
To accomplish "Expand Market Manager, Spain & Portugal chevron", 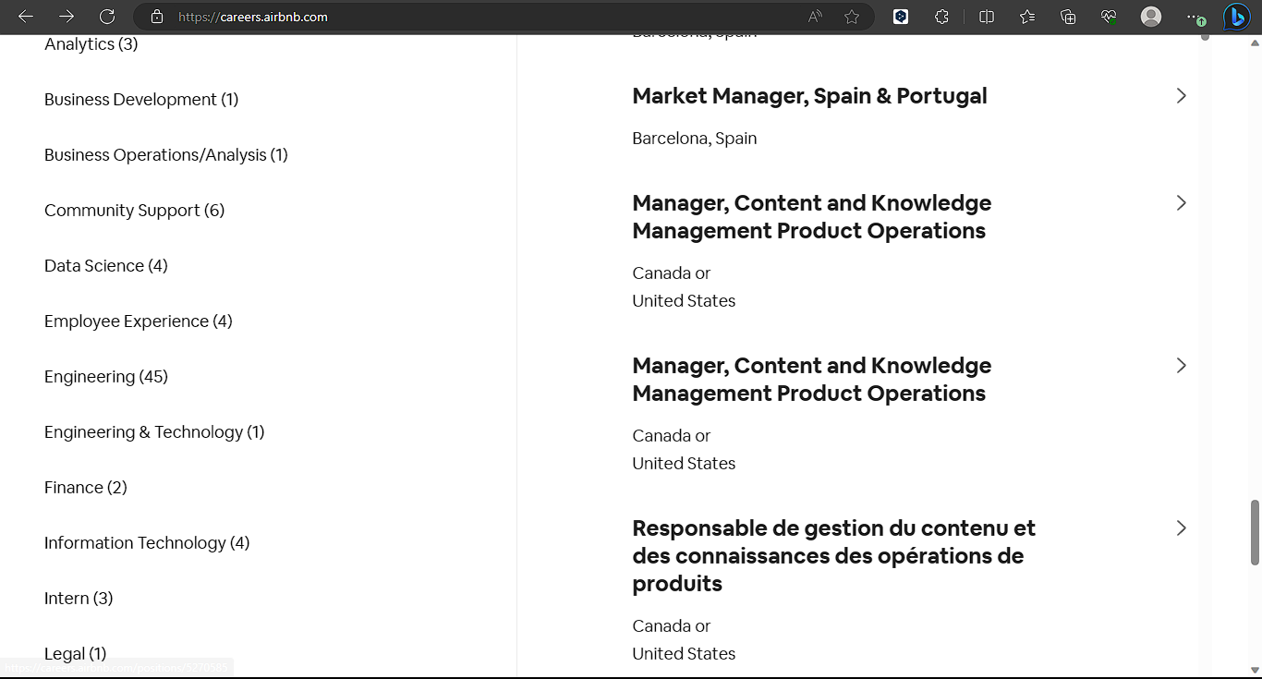I will coord(1181,96).
